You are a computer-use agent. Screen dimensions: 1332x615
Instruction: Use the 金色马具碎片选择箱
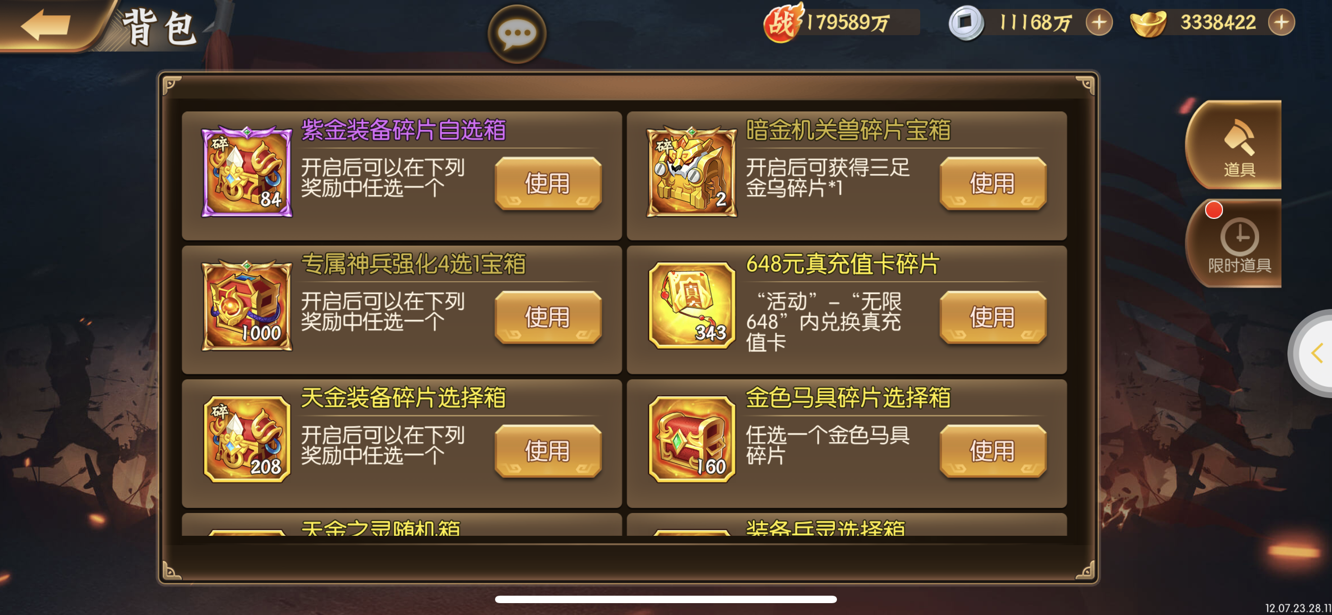point(992,451)
